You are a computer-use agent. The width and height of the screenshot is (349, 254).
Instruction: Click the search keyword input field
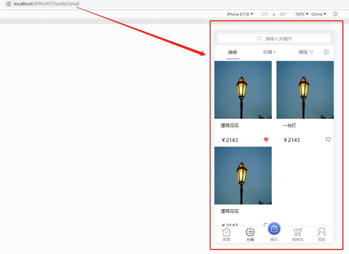[x=274, y=38]
